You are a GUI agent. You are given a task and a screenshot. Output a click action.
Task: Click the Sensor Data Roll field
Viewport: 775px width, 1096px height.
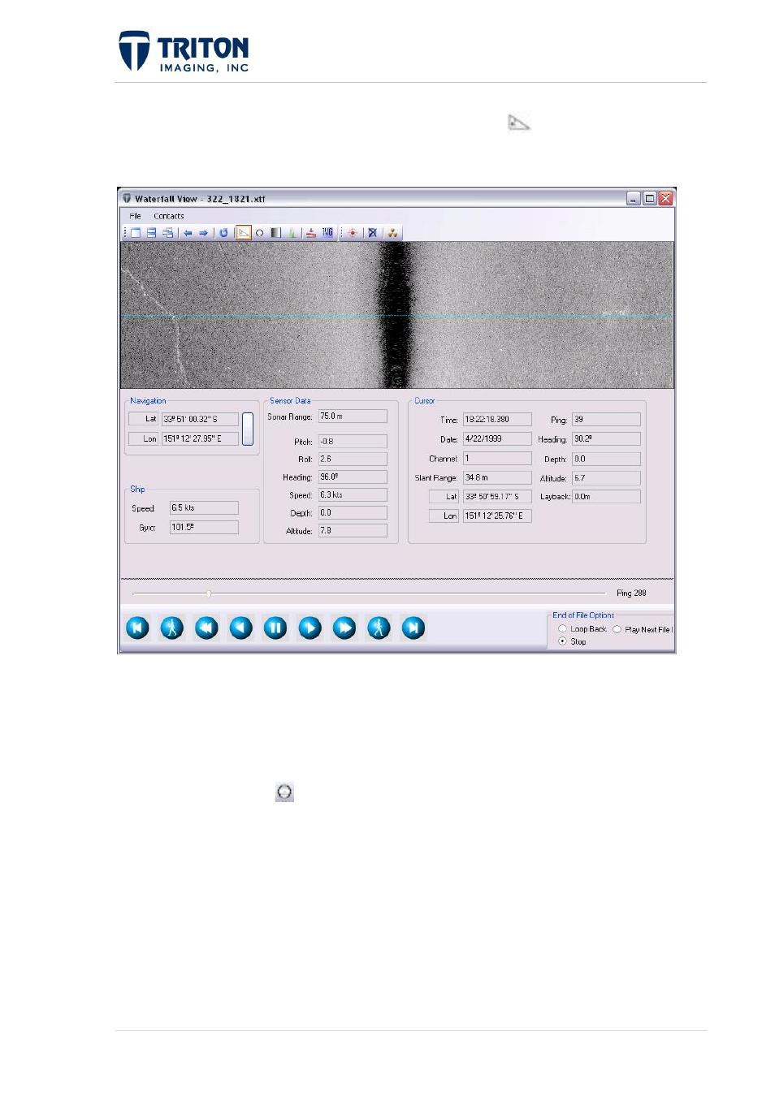(x=353, y=459)
